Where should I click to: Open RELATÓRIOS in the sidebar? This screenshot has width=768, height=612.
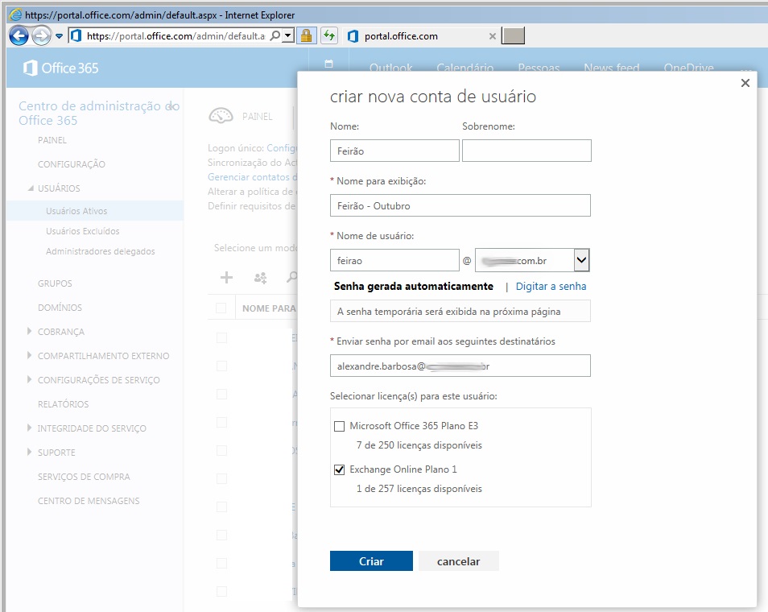pos(63,404)
